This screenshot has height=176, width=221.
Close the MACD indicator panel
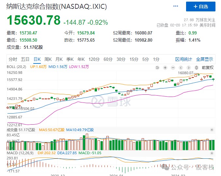tap(212, 153)
